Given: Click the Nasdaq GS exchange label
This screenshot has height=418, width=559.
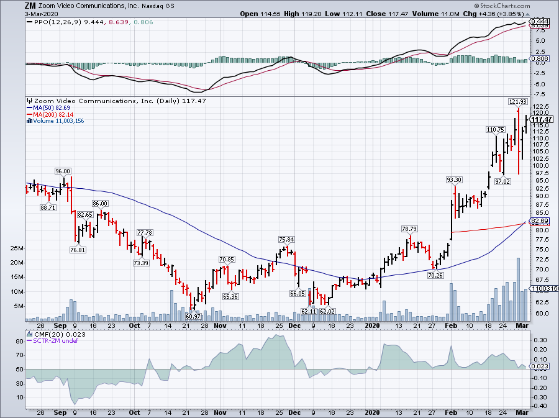Looking at the screenshot, I should pyautogui.click(x=158, y=6).
